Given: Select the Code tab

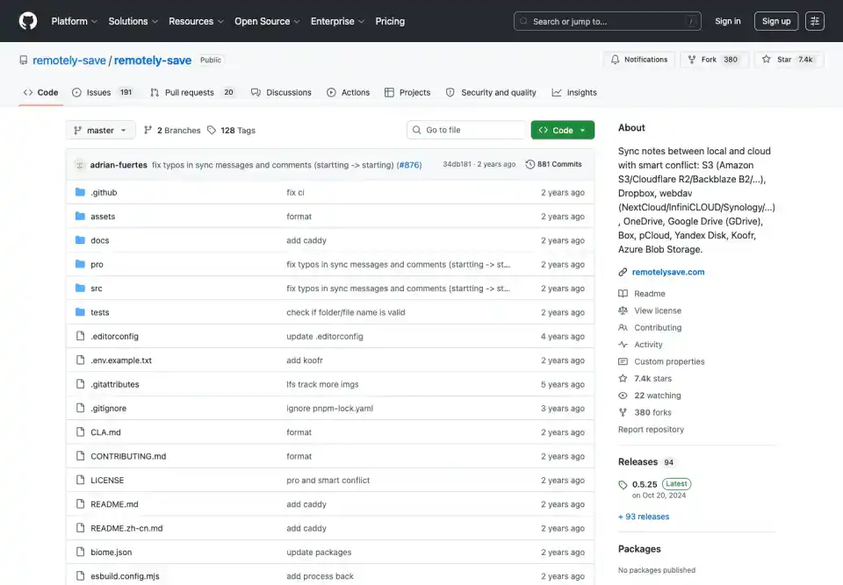Looking at the screenshot, I should [x=41, y=92].
